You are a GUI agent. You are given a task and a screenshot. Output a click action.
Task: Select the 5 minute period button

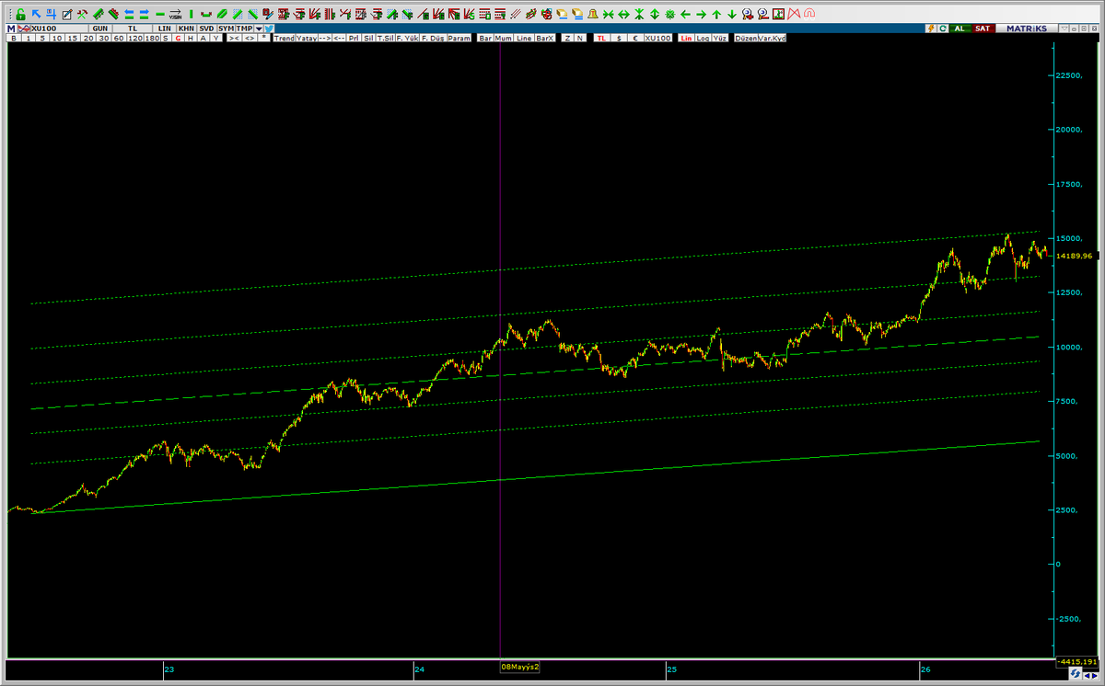tap(42, 39)
